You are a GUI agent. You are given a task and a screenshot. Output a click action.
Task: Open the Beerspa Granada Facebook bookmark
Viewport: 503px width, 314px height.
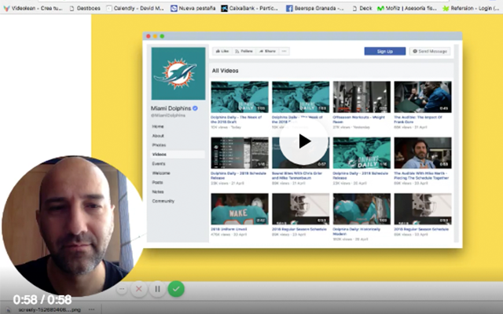[x=315, y=8]
